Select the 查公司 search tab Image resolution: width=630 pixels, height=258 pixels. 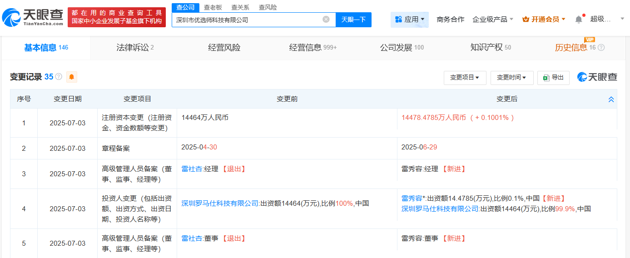pyautogui.click(x=185, y=7)
